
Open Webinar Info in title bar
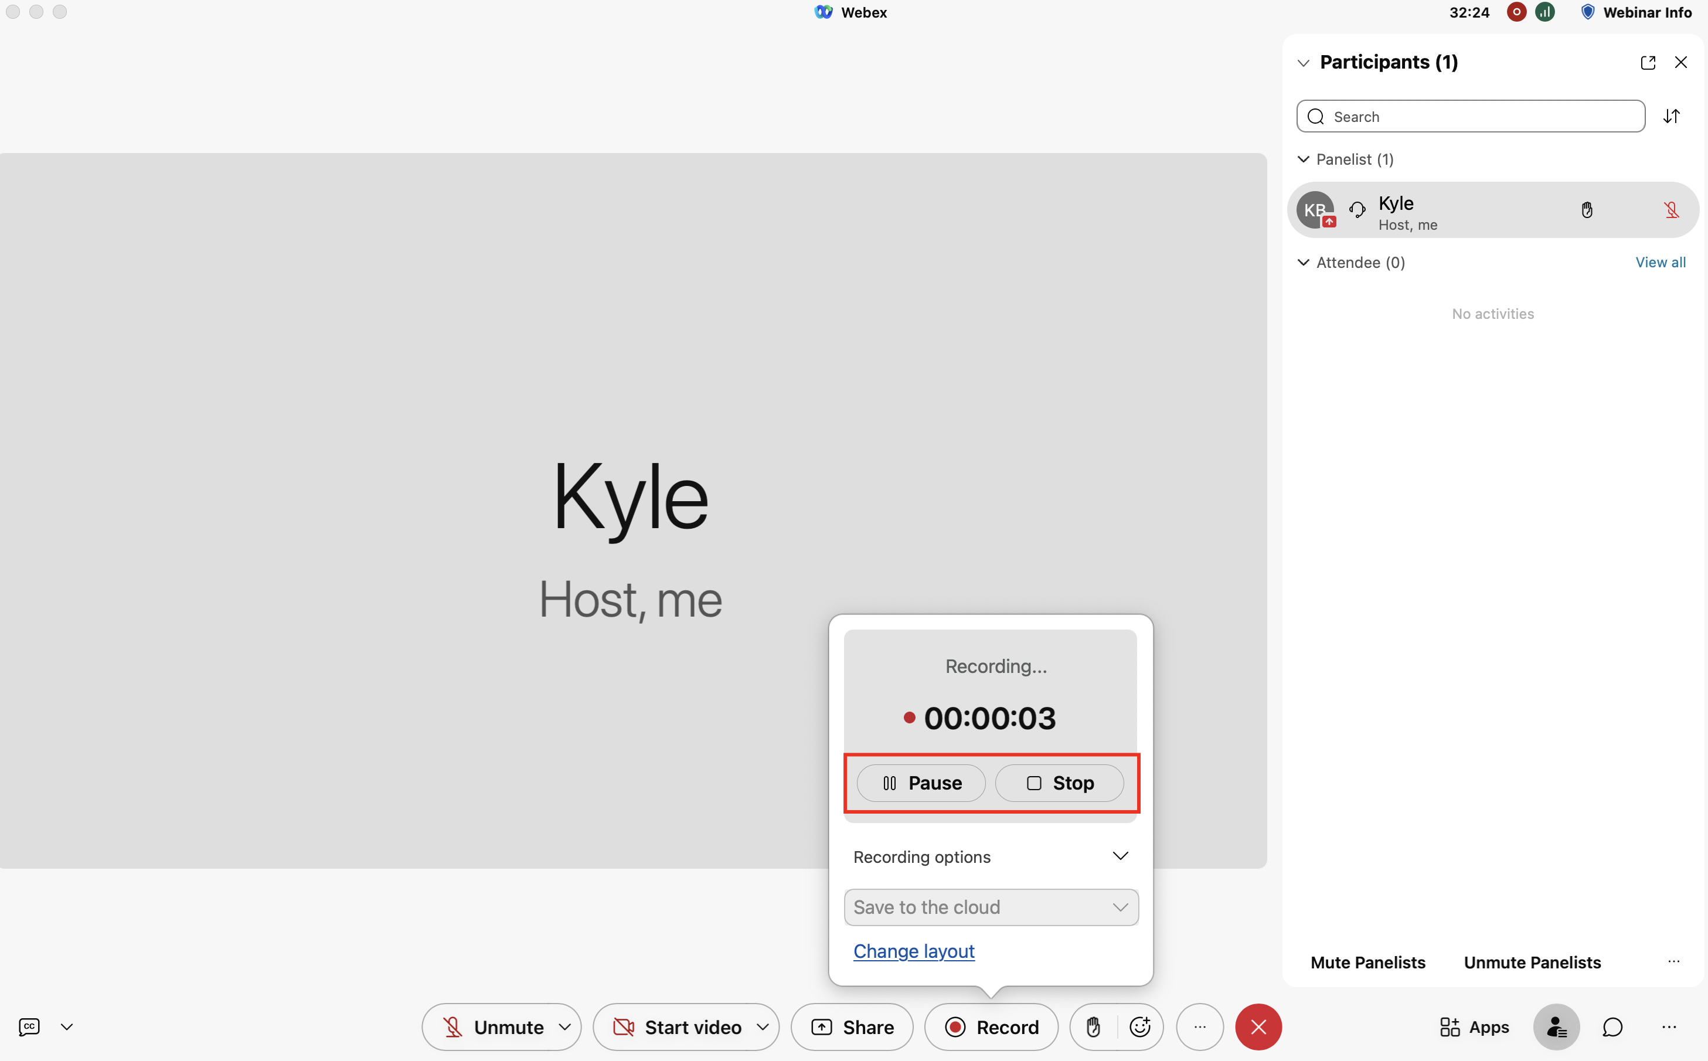pyautogui.click(x=1636, y=12)
